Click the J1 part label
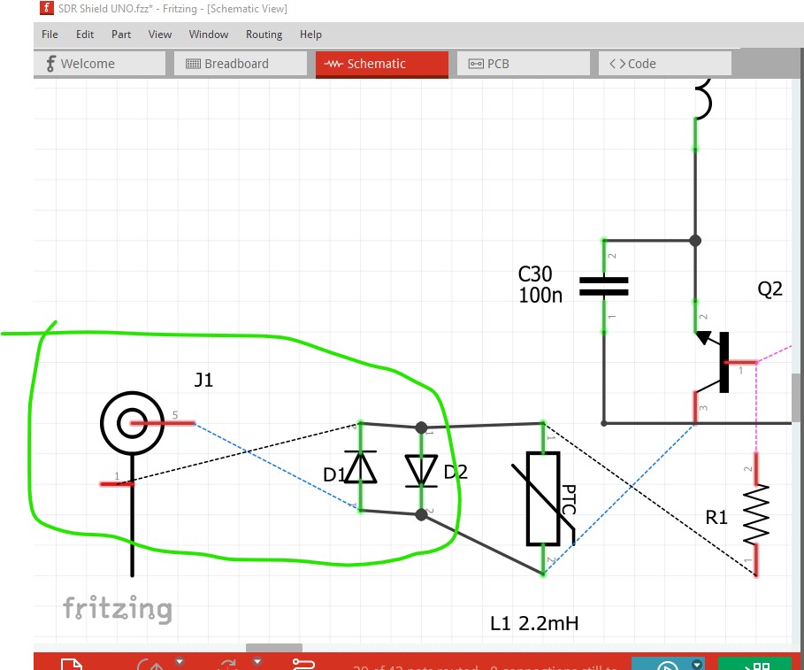The image size is (804, 670). tap(203, 380)
